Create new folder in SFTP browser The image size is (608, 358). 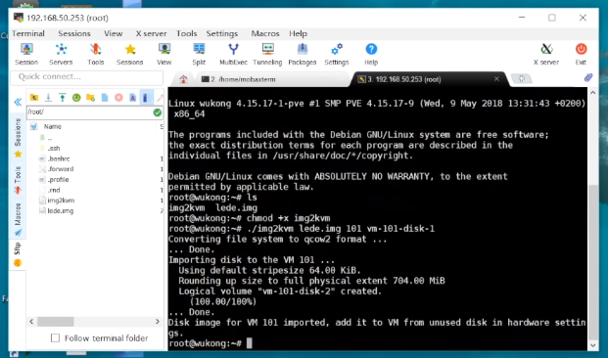click(90, 98)
